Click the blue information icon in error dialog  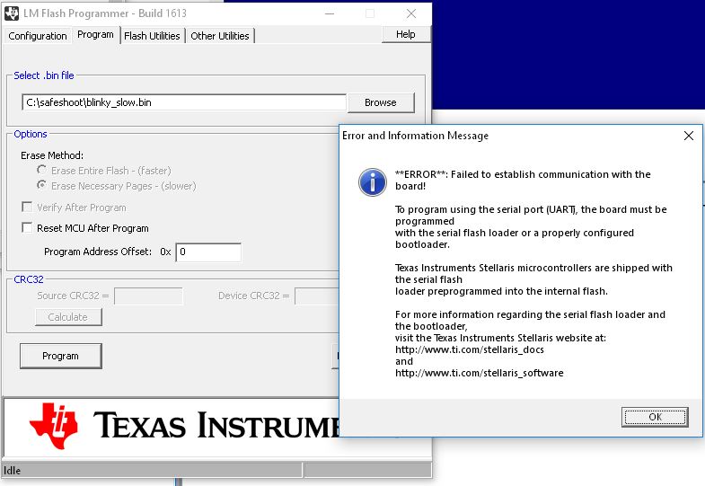tap(373, 182)
